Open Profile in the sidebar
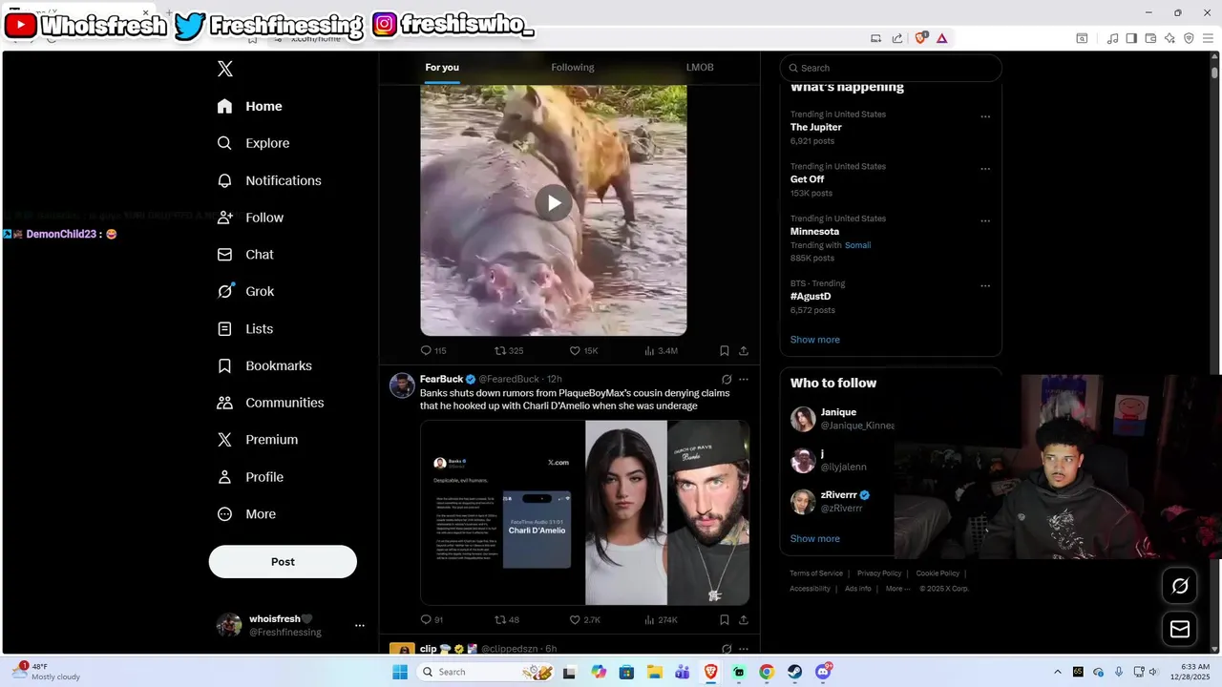This screenshot has width=1222, height=687. (x=250, y=477)
